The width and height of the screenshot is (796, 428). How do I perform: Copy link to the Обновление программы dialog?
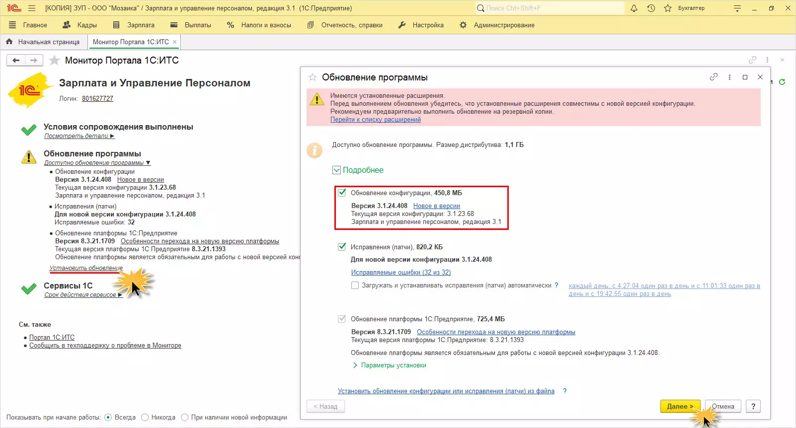(x=714, y=77)
